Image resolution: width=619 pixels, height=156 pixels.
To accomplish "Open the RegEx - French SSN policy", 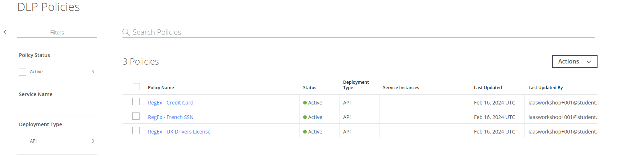I will click(170, 117).
